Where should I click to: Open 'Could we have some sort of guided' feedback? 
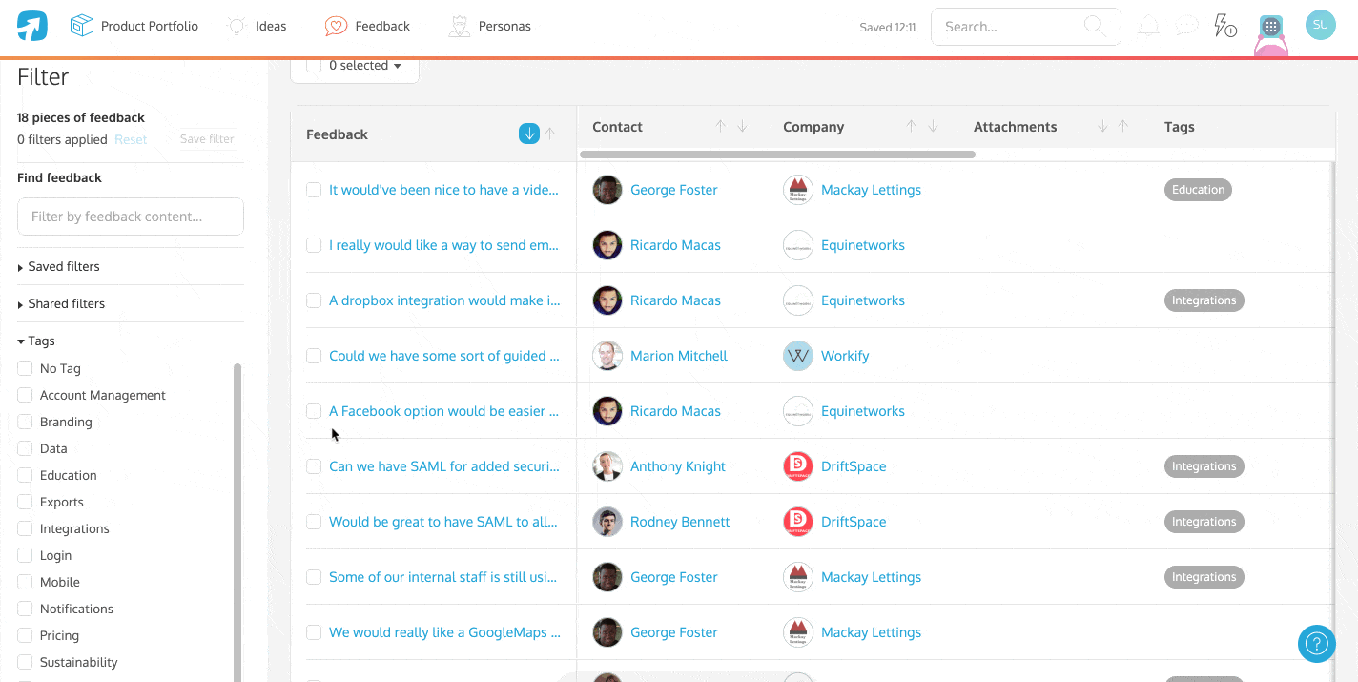click(444, 356)
